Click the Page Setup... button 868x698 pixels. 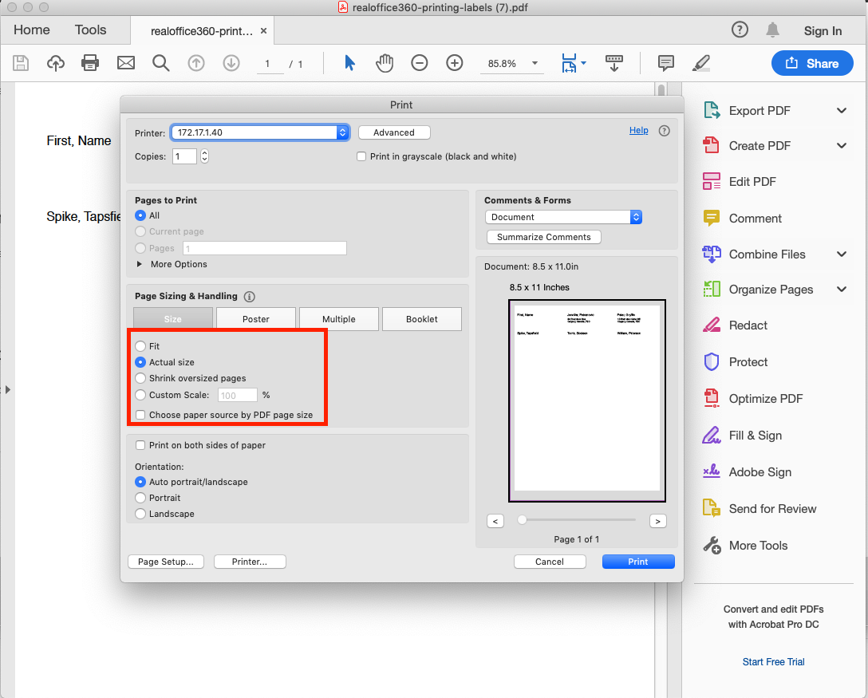165,562
